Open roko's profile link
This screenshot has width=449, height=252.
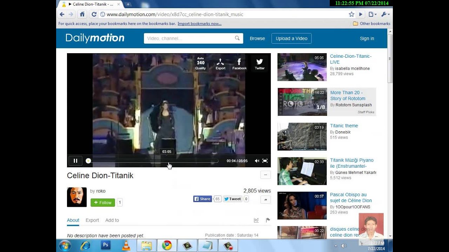(101, 191)
